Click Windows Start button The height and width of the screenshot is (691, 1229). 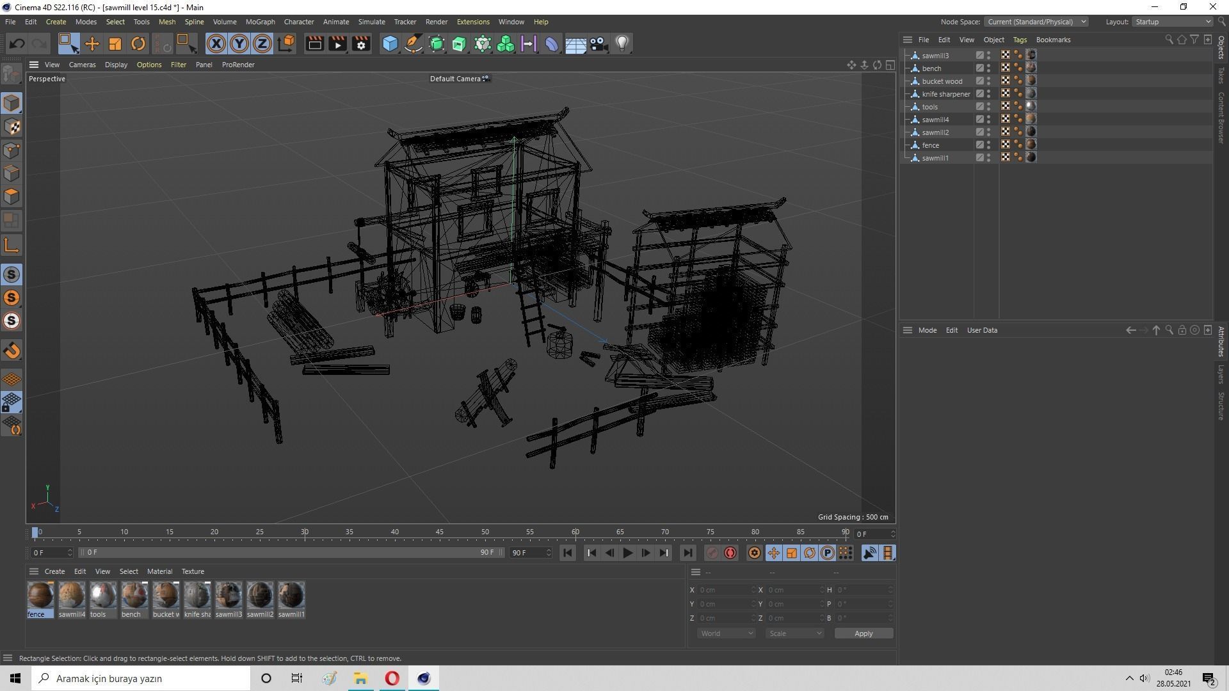point(15,678)
